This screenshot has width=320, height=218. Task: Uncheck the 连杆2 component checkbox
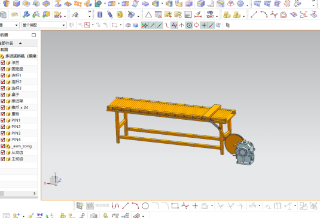click(2, 81)
